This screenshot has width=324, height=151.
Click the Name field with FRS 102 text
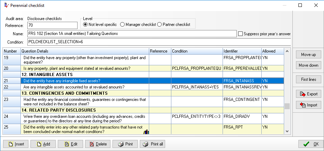tap(132, 34)
